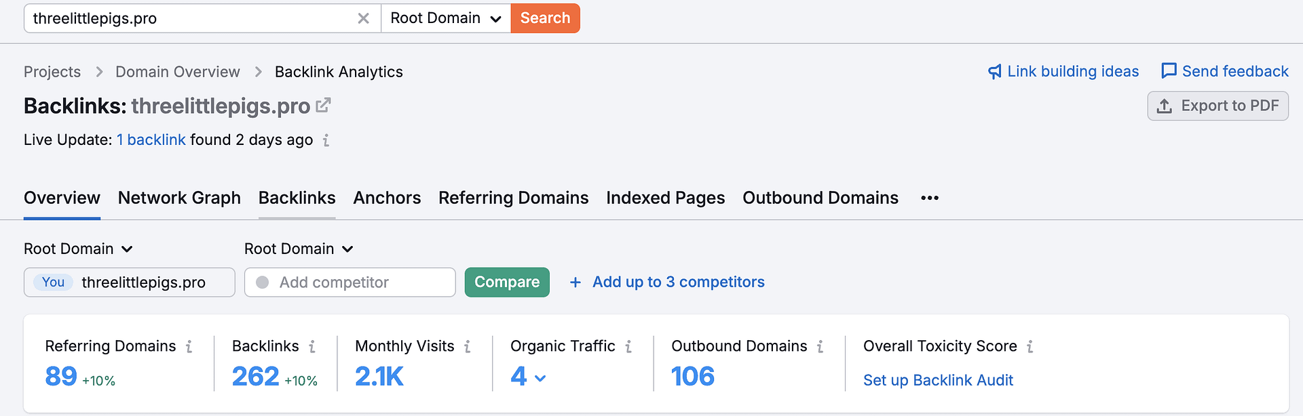Click the Add competitor input field
Screen dimensions: 1303x416
click(x=360, y=283)
